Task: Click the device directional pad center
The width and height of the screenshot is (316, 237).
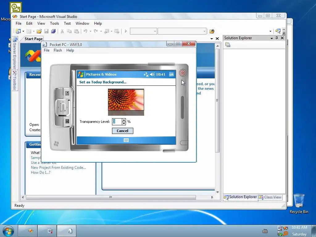Action: [63, 107]
